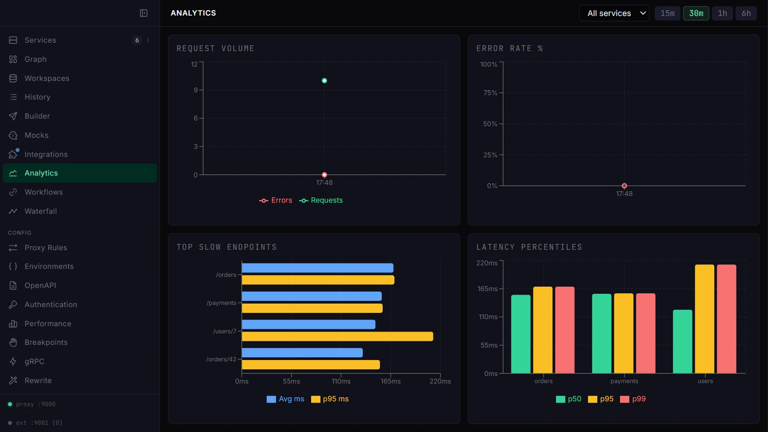Select the 1h time range

(x=722, y=13)
